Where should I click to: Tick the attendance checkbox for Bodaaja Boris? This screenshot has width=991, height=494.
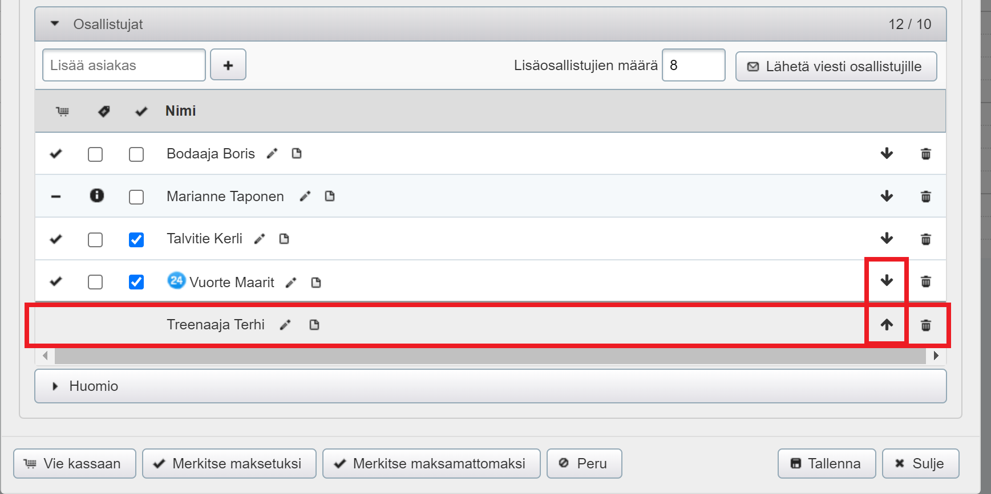(x=136, y=154)
